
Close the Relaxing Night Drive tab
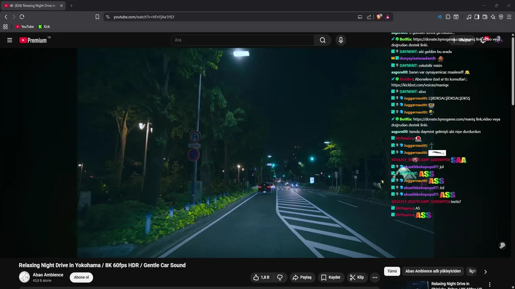(x=61, y=6)
